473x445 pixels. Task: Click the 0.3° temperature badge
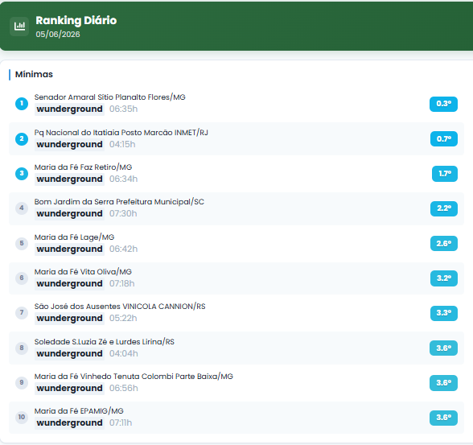pos(443,104)
